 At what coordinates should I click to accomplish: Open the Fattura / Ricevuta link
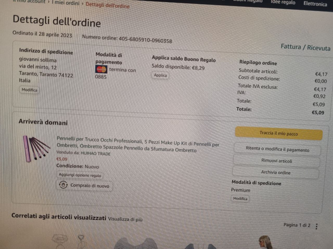pos(305,47)
